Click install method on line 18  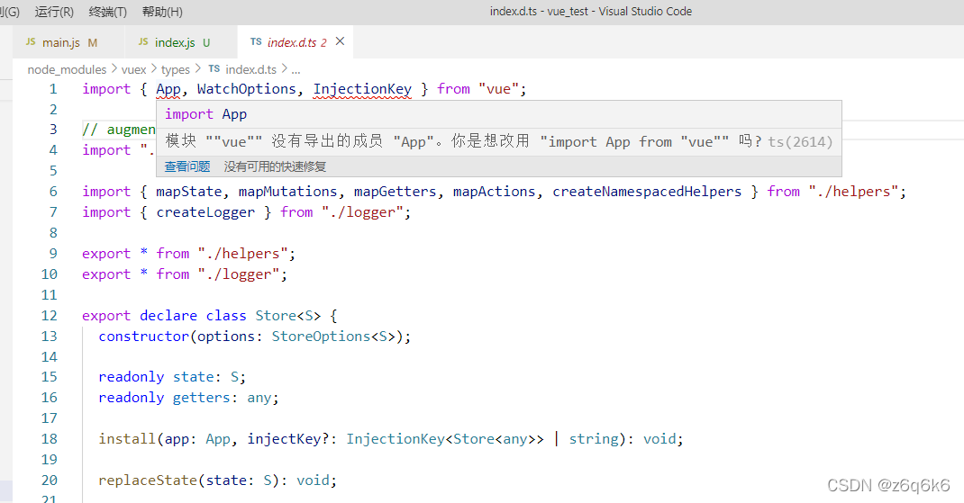pos(127,439)
